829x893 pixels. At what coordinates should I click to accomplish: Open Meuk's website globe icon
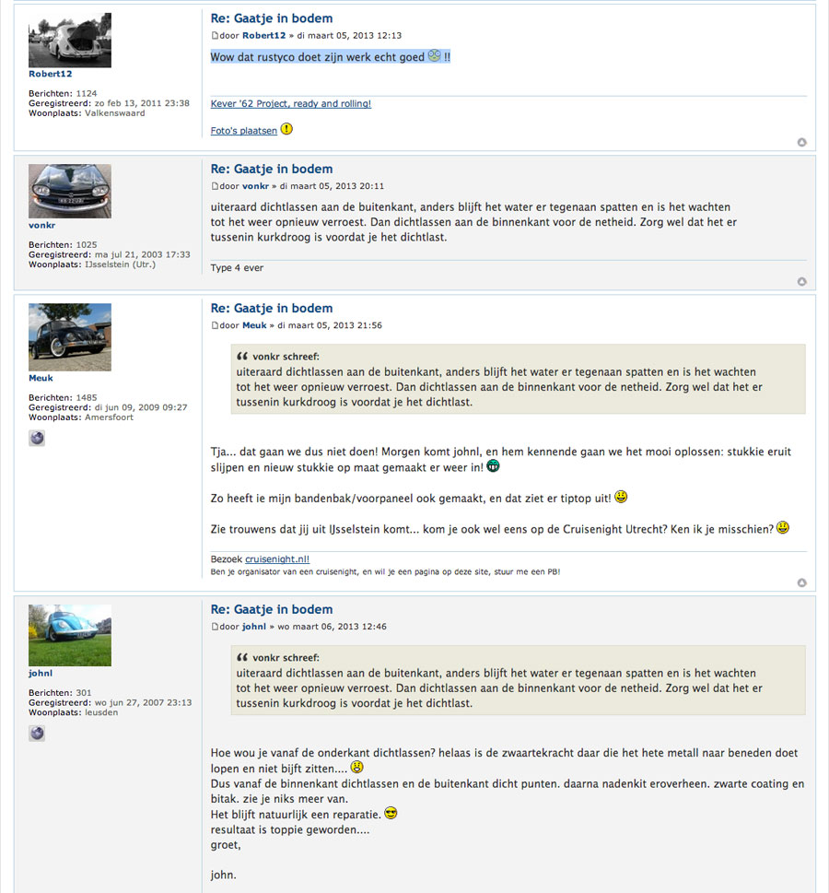pos(37,438)
